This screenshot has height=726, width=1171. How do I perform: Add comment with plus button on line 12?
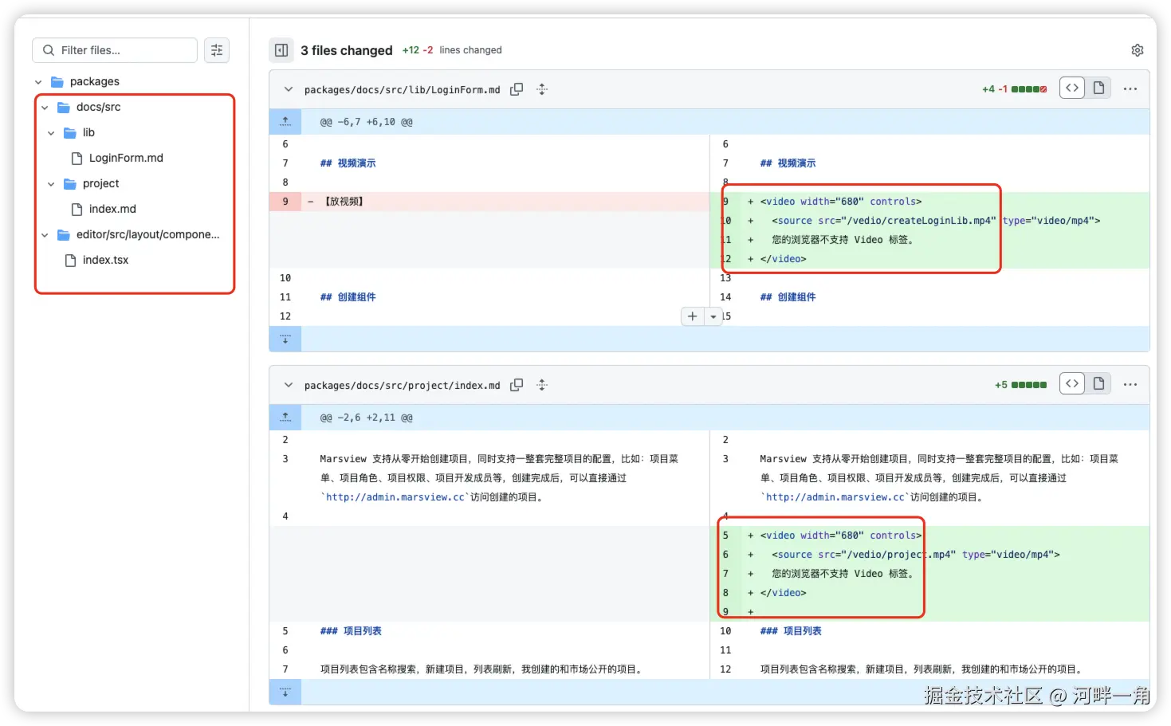point(692,316)
